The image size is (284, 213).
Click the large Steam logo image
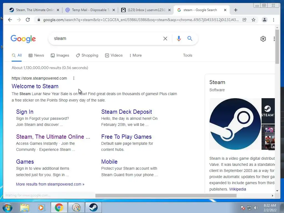[x=235, y=124]
